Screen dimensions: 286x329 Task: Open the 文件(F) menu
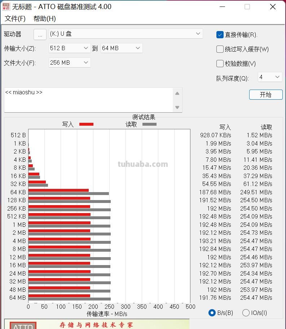15,19
